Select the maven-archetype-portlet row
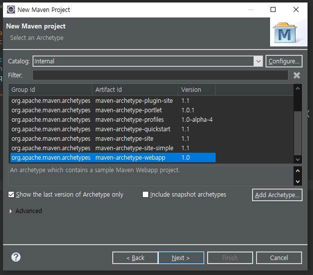Screen dimensions: 313x275 (113, 110)
